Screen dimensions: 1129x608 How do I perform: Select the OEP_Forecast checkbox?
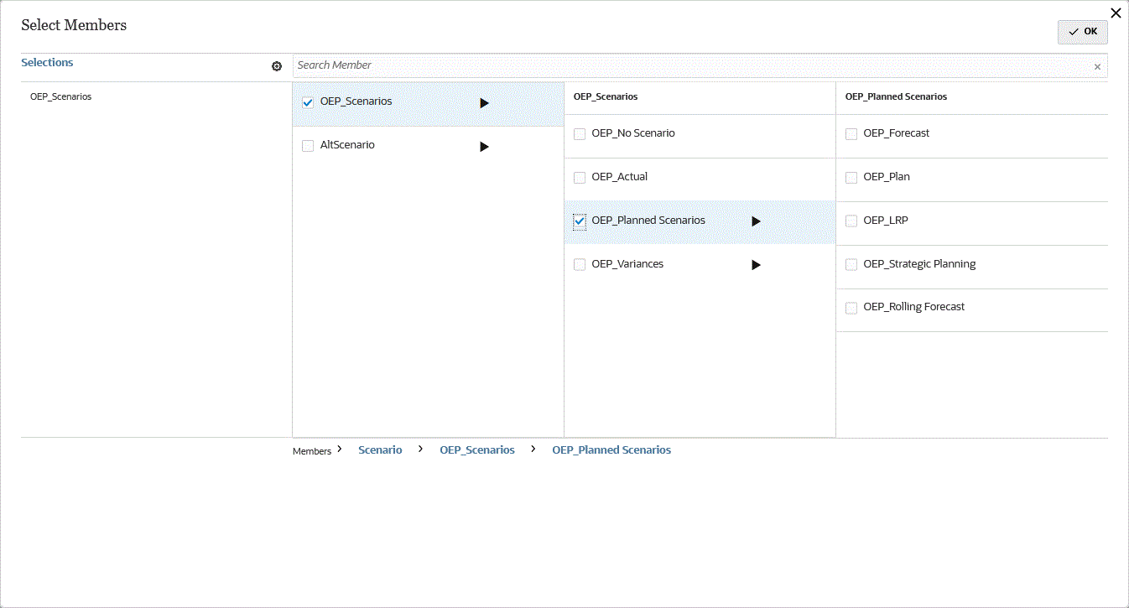pos(851,134)
